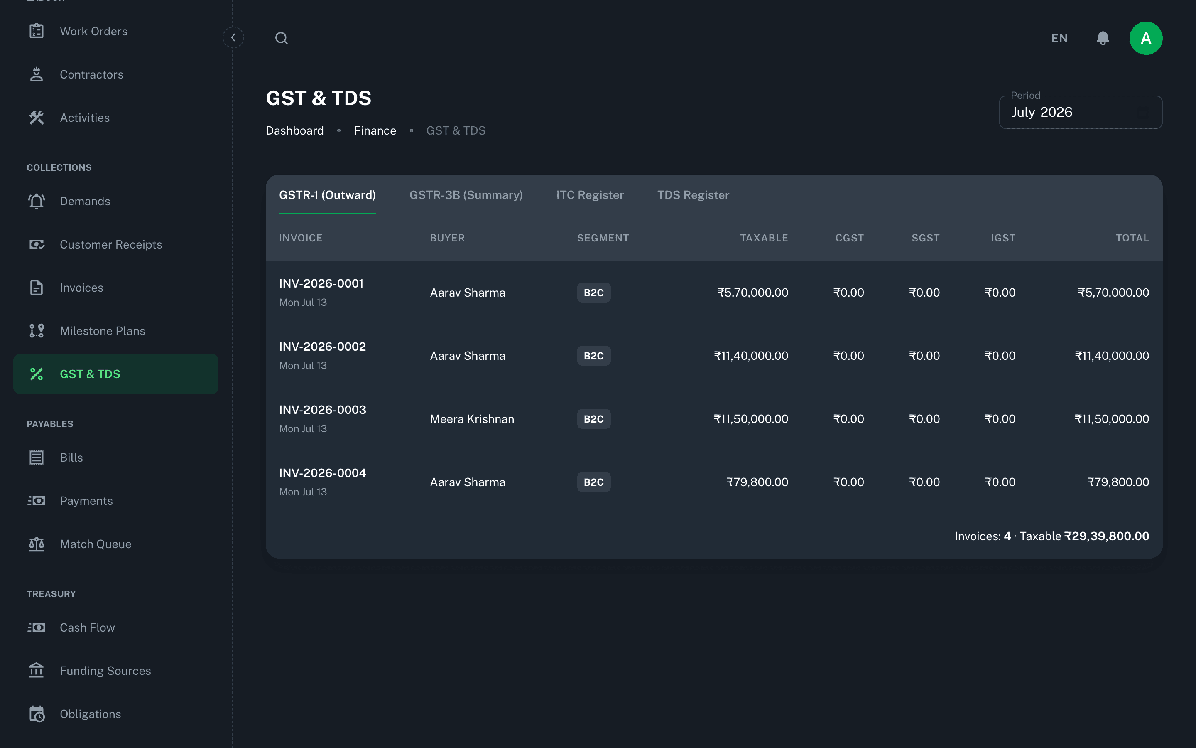Open Demands menu item
Screen dimensions: 1196x748
tap(115, 202)
